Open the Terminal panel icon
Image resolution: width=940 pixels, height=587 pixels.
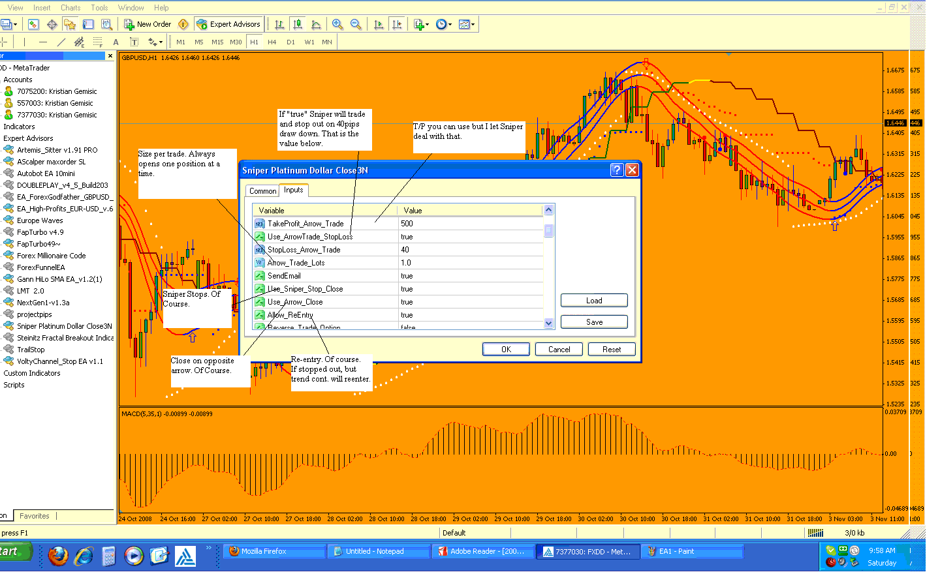[88, 24]
